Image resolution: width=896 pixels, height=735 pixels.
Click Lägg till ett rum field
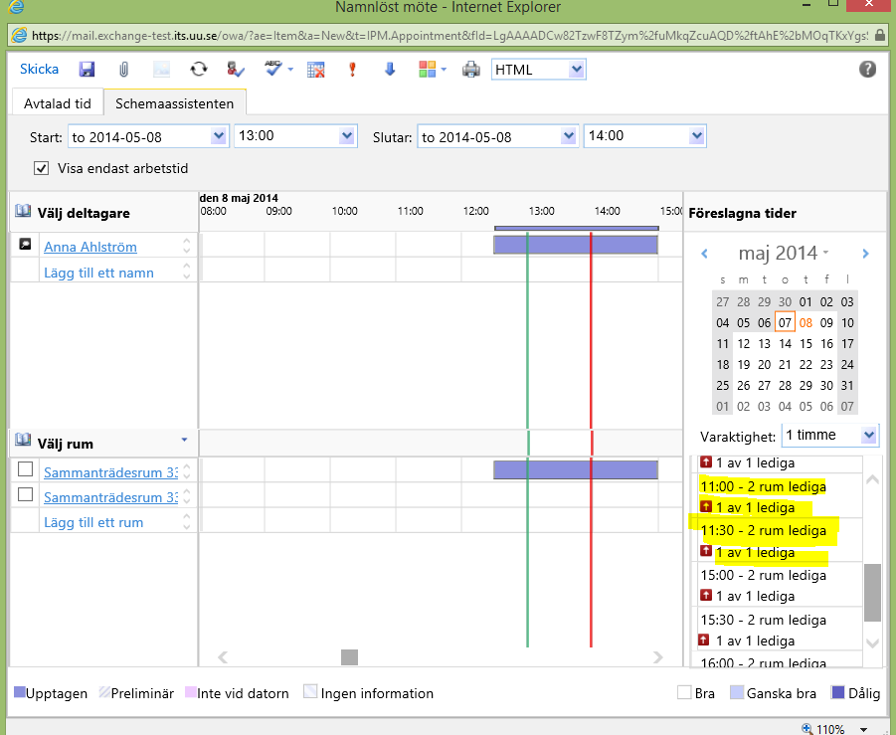pos(93,522)
